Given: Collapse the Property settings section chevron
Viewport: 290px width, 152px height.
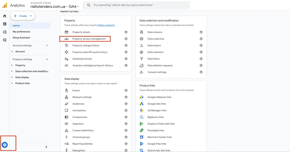Looking at the screenshot, I should click(47, 59).
